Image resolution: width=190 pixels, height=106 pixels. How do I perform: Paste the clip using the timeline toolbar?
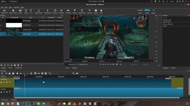point(13,73)
